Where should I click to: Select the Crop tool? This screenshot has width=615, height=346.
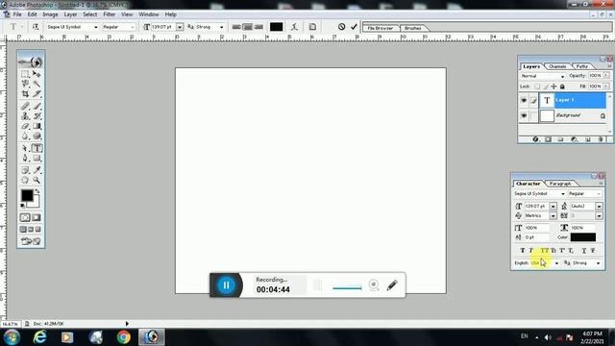coord(25,94)
